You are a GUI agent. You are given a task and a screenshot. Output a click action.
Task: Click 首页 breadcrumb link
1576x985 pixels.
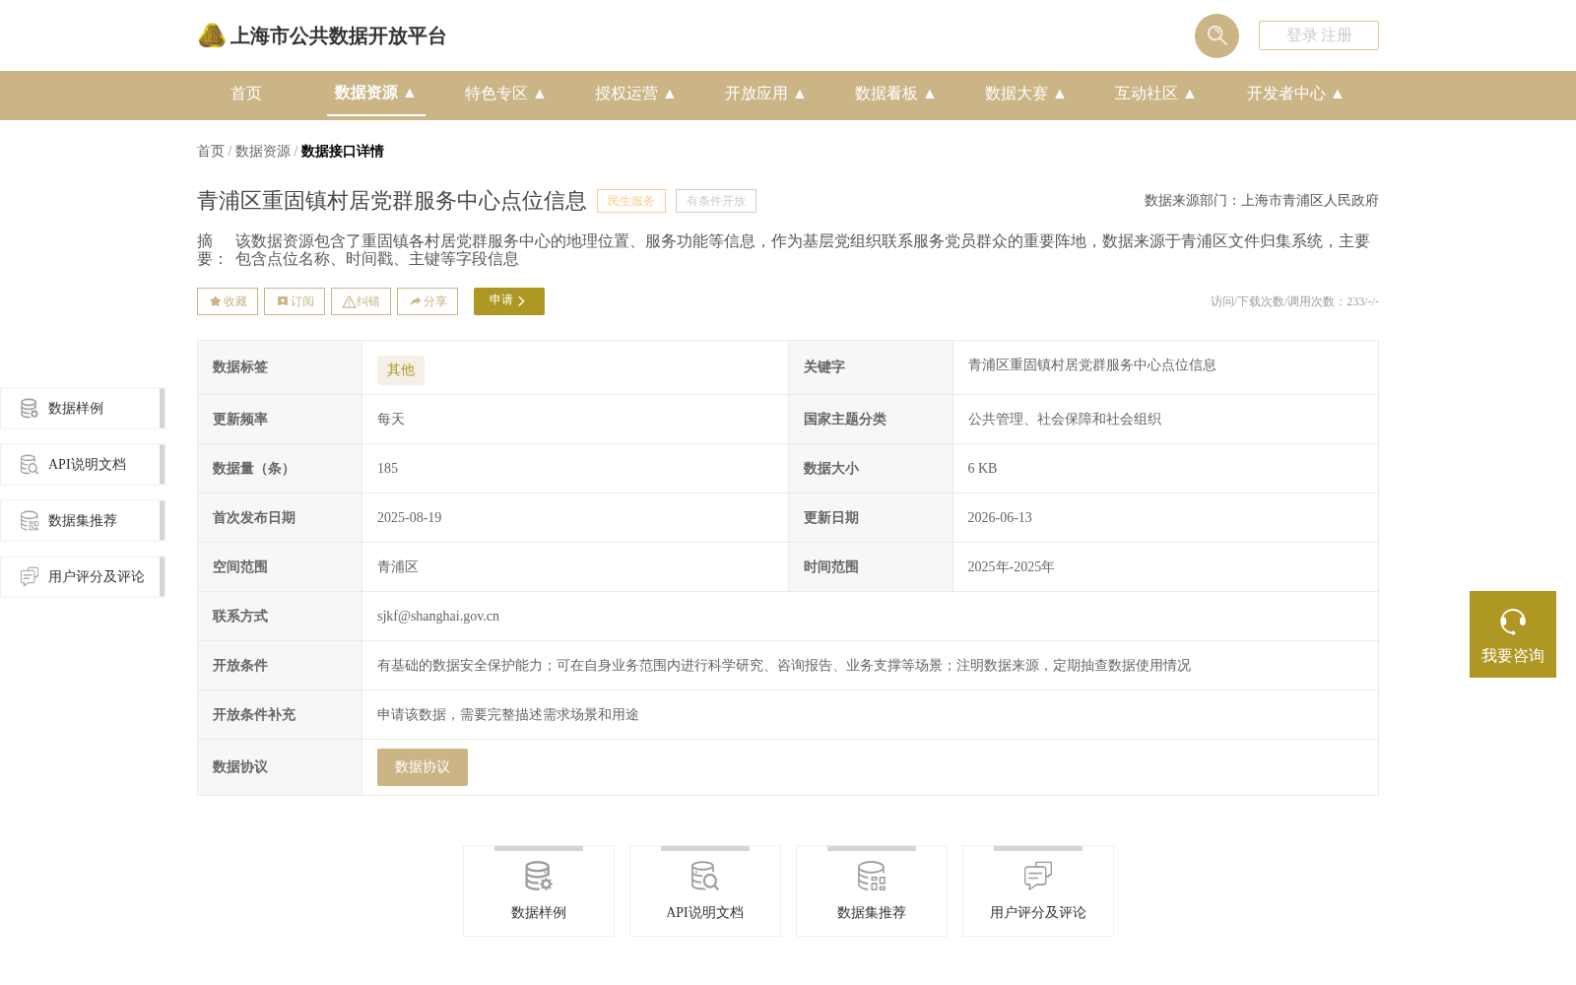211,152
